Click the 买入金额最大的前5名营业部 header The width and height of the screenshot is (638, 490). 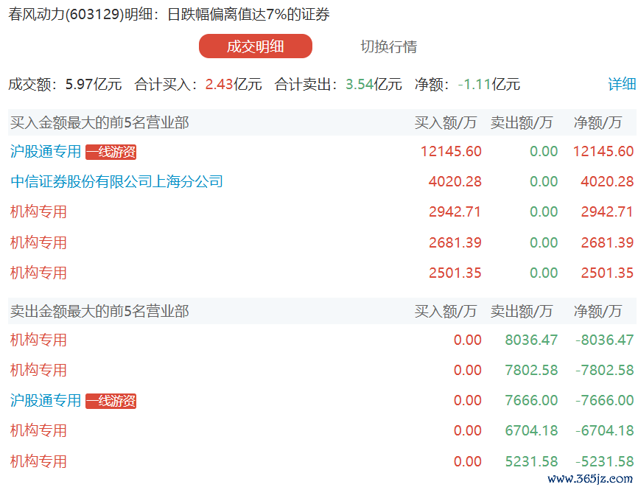99,122
